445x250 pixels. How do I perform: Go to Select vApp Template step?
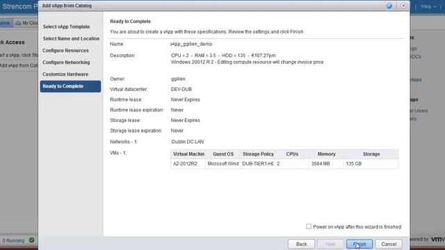click(67, 26)
